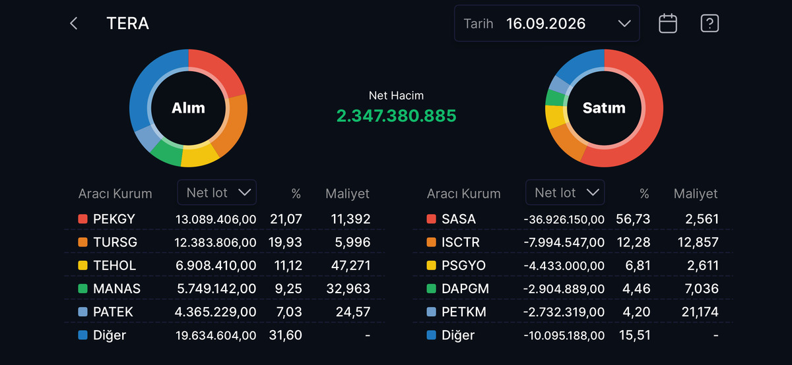792x365 pixels.
Task: Click Maliyet value 47,271
Action: [x=350, y=266]
